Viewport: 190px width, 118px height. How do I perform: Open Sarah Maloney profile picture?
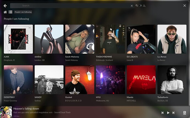point(80,39)
